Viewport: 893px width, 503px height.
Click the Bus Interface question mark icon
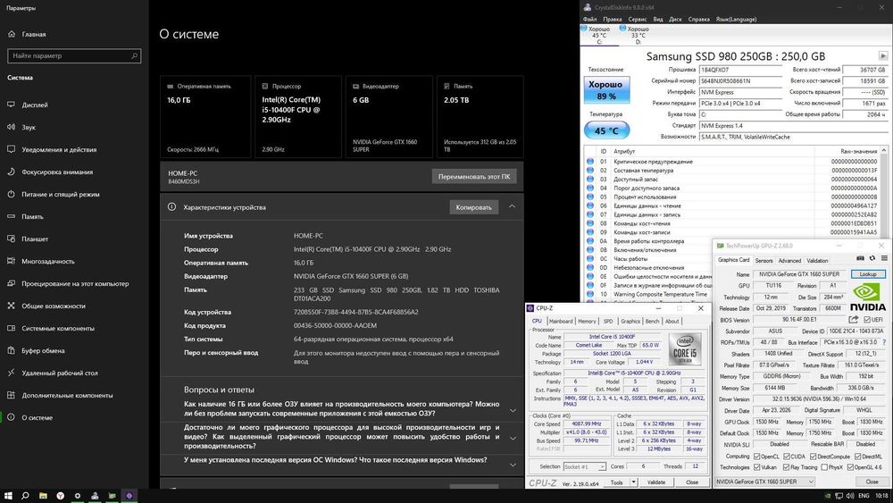tap(884, 342)
